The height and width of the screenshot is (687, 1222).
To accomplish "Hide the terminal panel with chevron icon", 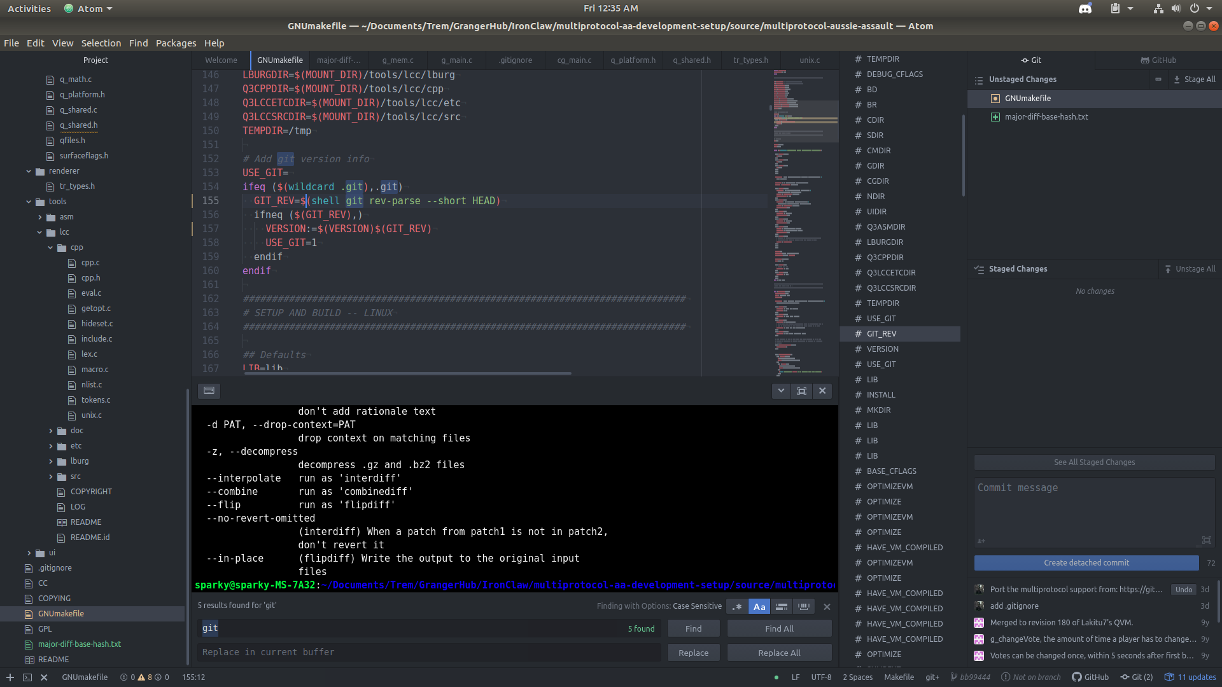I will click(x=781, y=391).
